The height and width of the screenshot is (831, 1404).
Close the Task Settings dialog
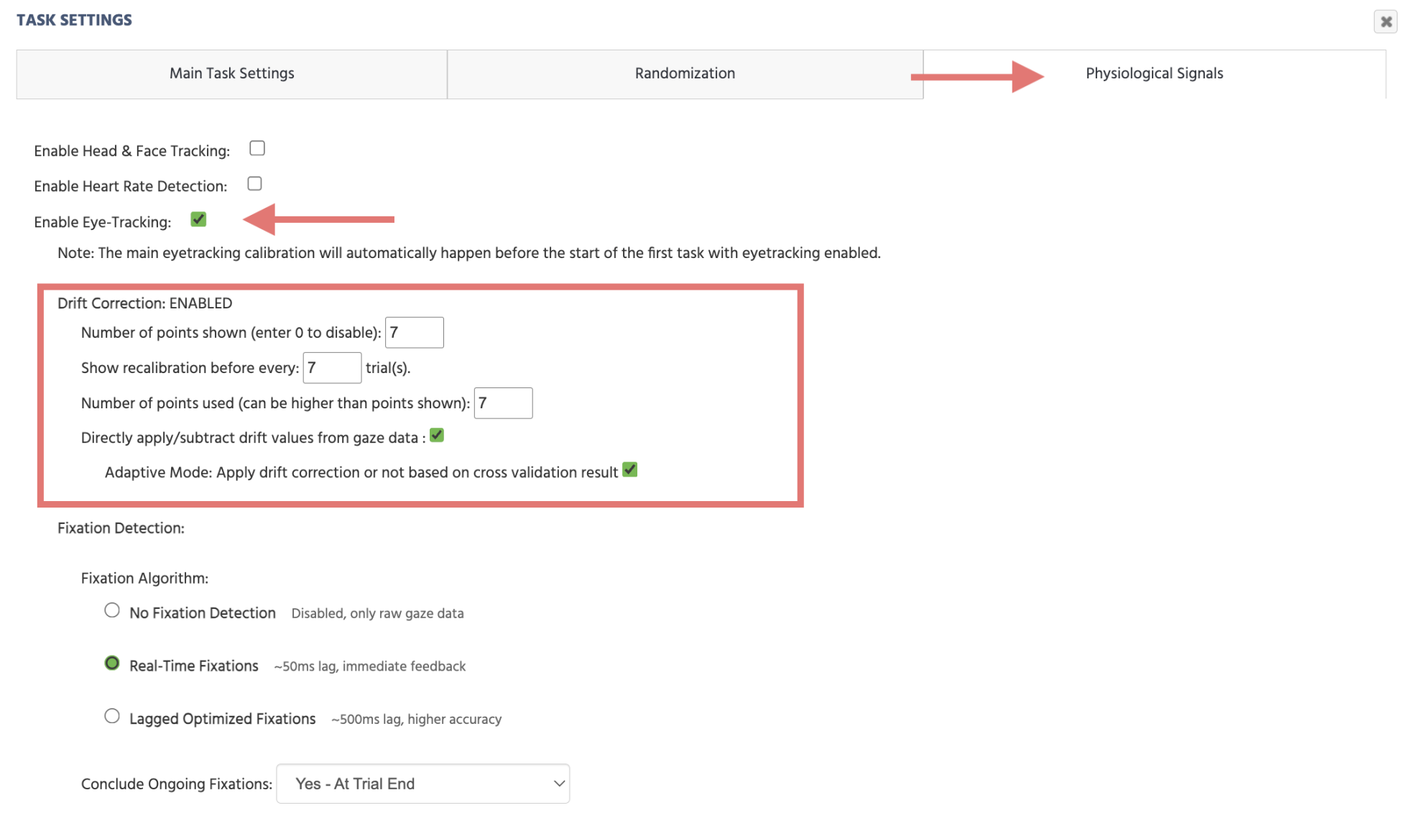pos(1385,22)
